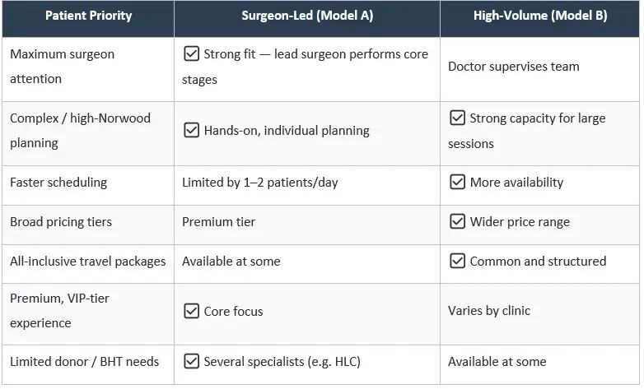Click the Common and structured checkmark
This screenshot has width=644, height=389.
[x=457, y=261]
